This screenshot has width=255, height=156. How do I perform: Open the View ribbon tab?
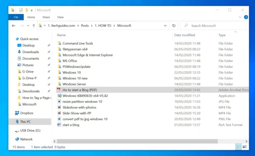60,17
